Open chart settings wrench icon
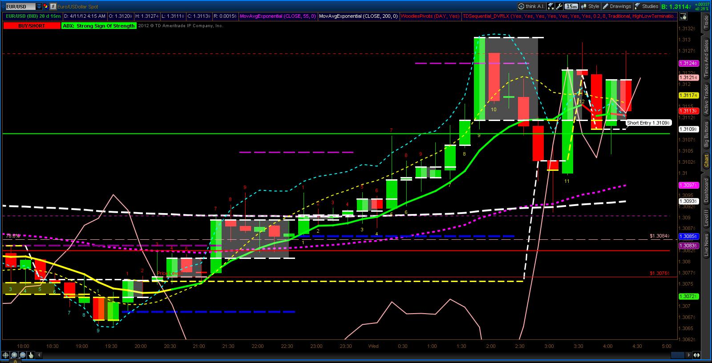Image resolution: width=712 pixels, height=363 pixels. pos(560,6)
